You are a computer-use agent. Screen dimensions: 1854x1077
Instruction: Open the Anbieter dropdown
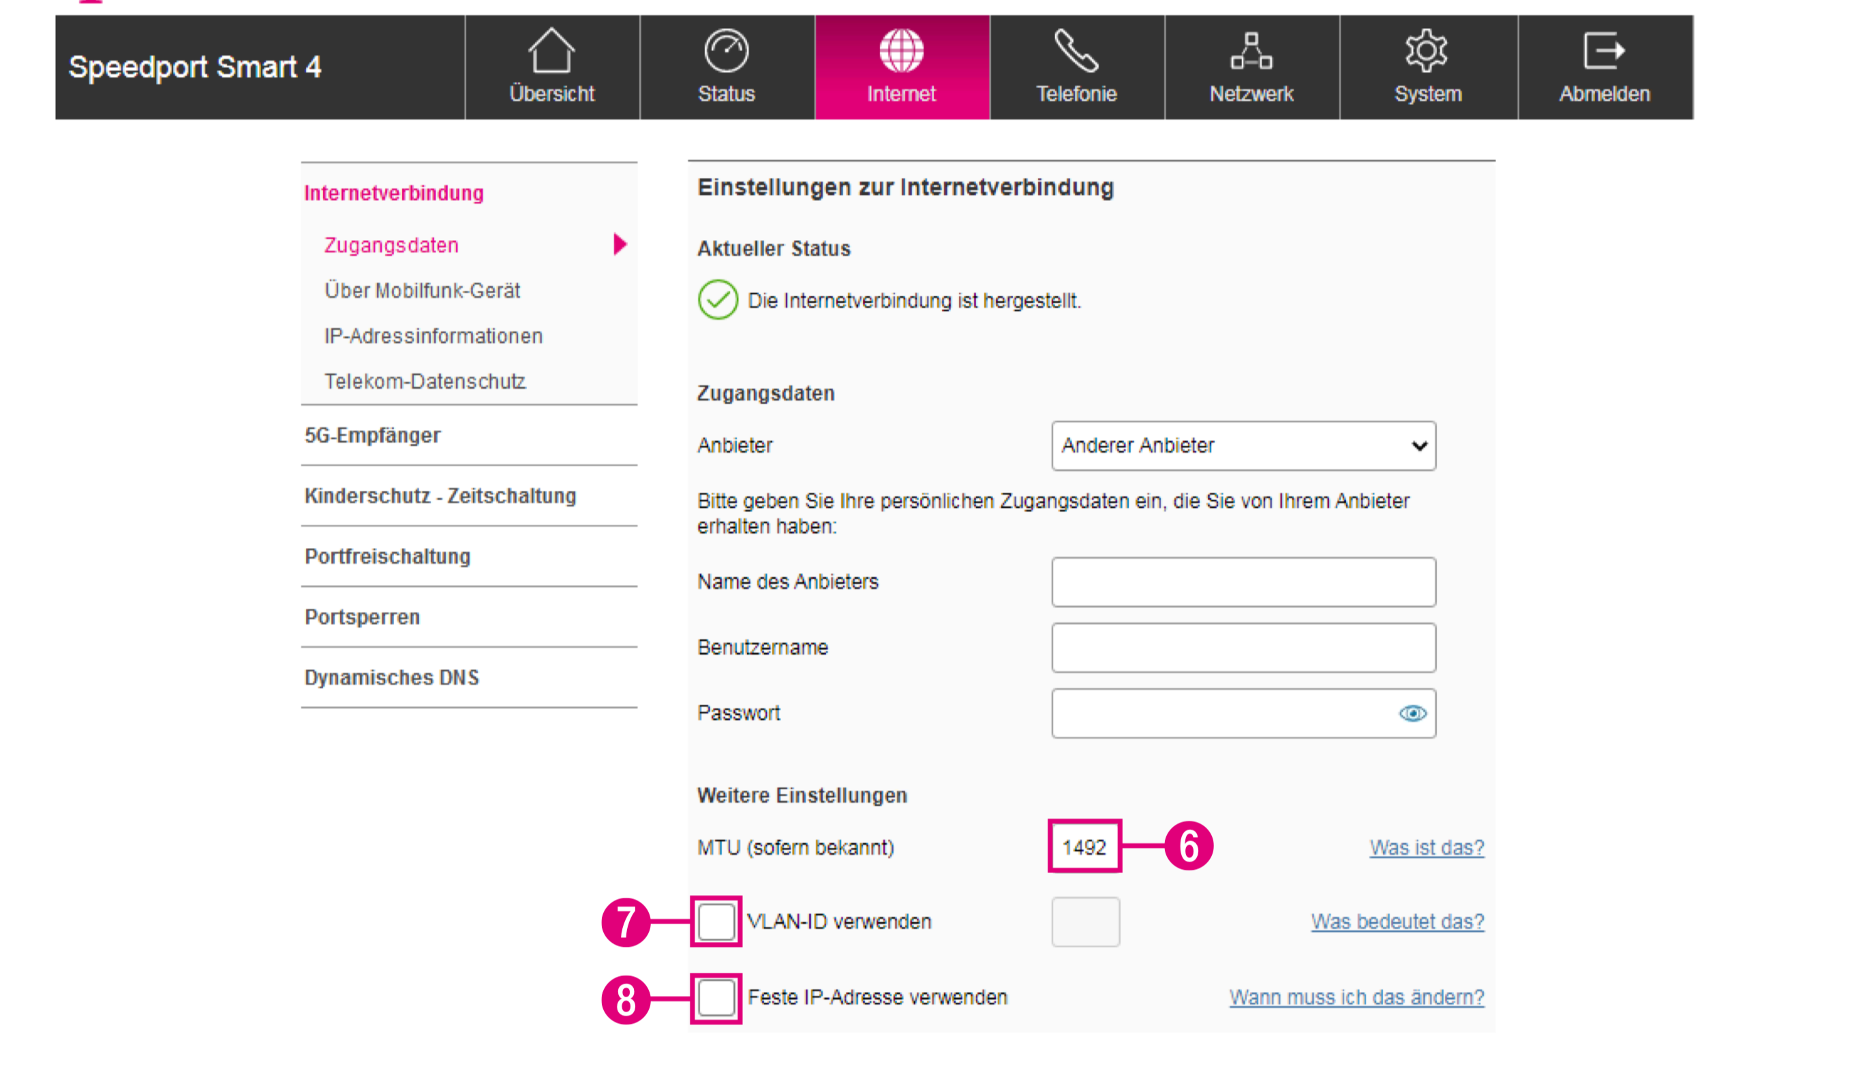point(1244,446)
